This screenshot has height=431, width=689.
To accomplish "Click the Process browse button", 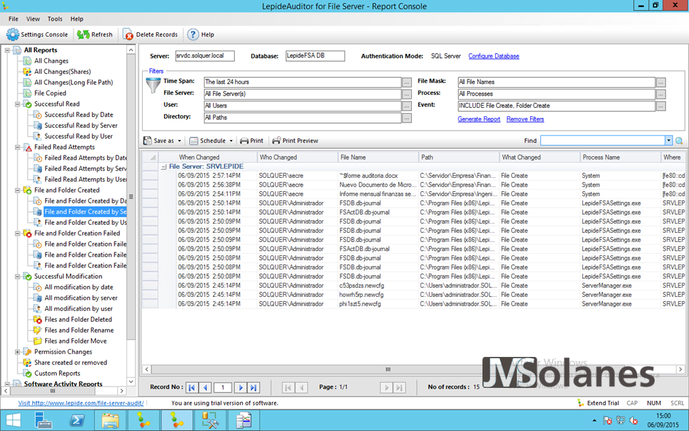I will tap(661, 94).
